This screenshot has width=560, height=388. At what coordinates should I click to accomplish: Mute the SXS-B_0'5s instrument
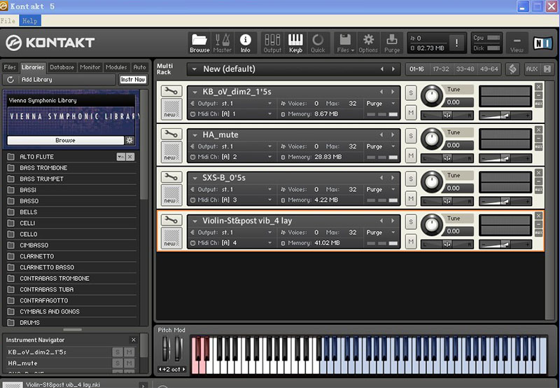[x=411, y=198]
